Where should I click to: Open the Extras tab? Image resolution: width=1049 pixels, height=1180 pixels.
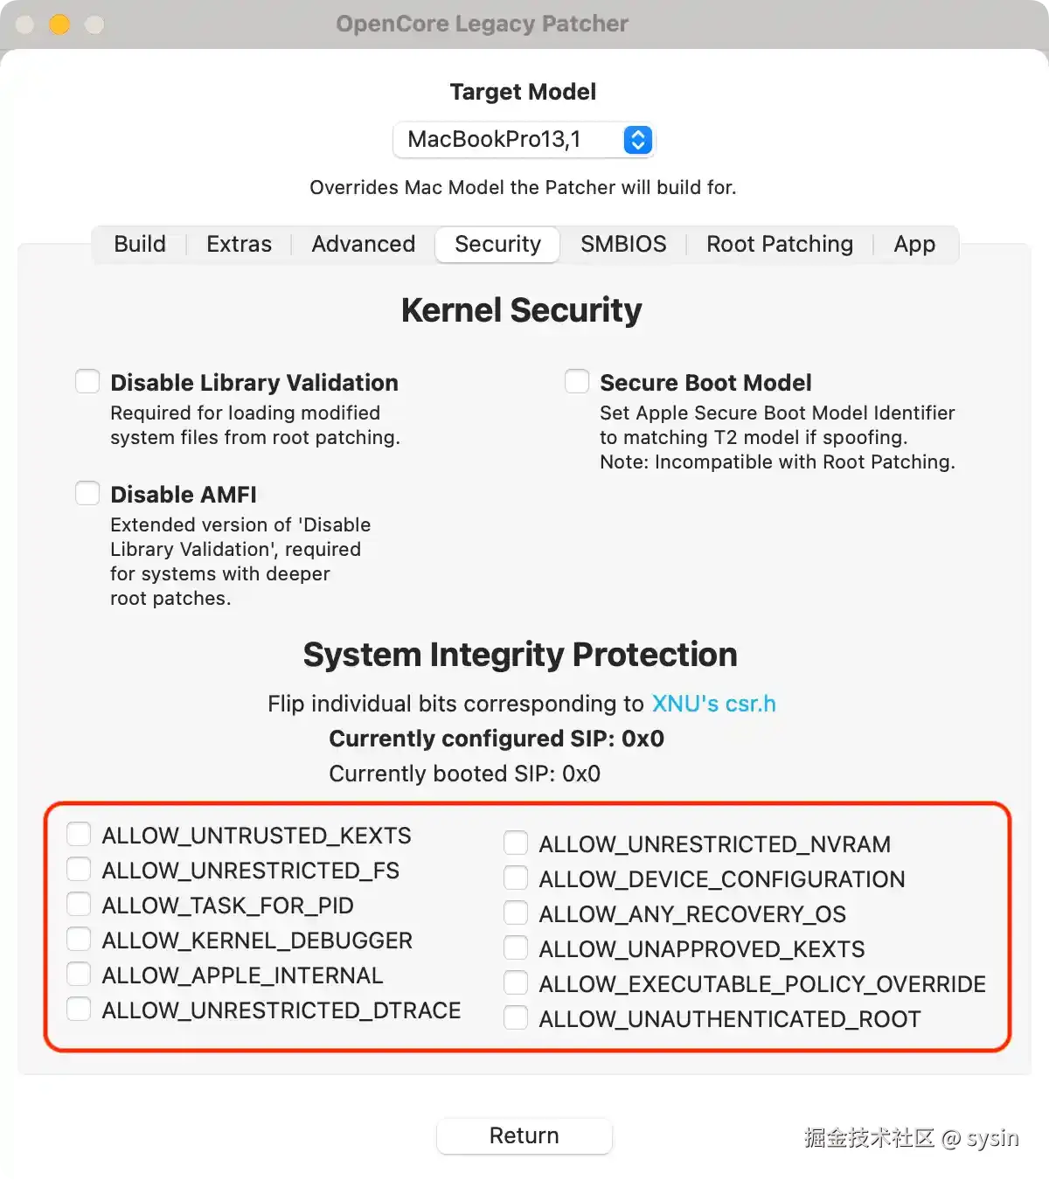(239, 244)
